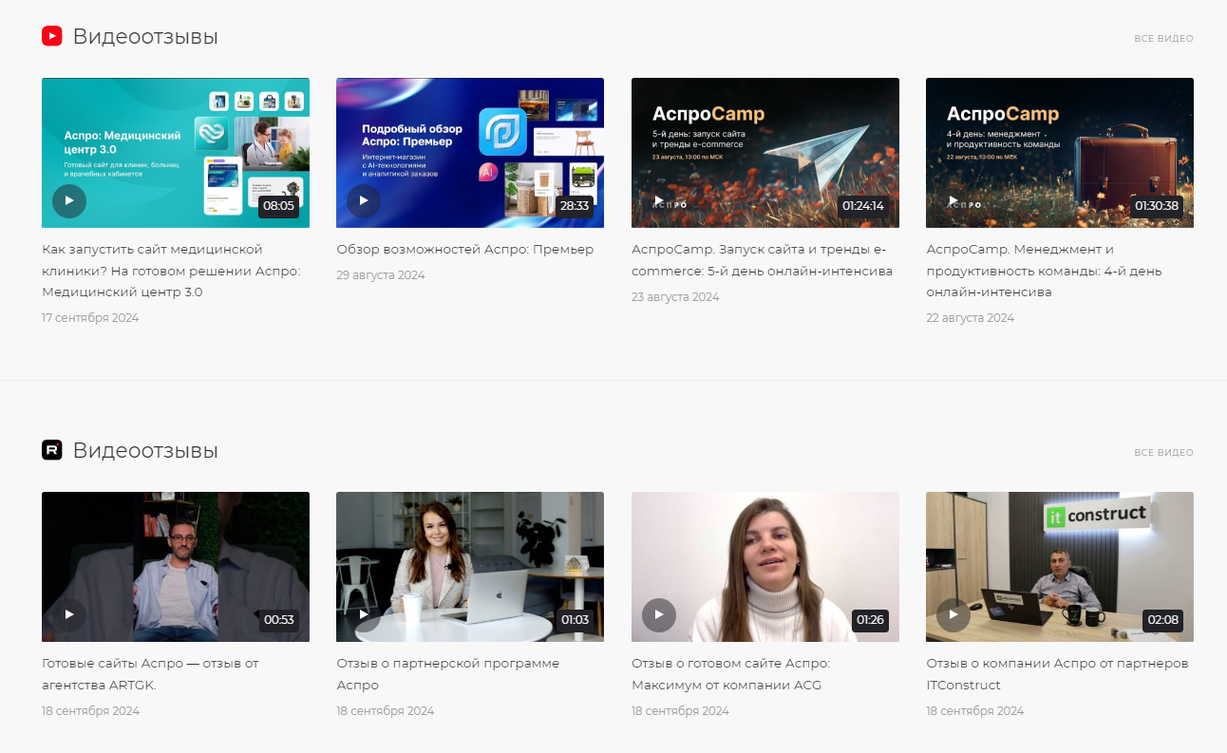Click the date 23 августа 2024

tap(675, 297)
